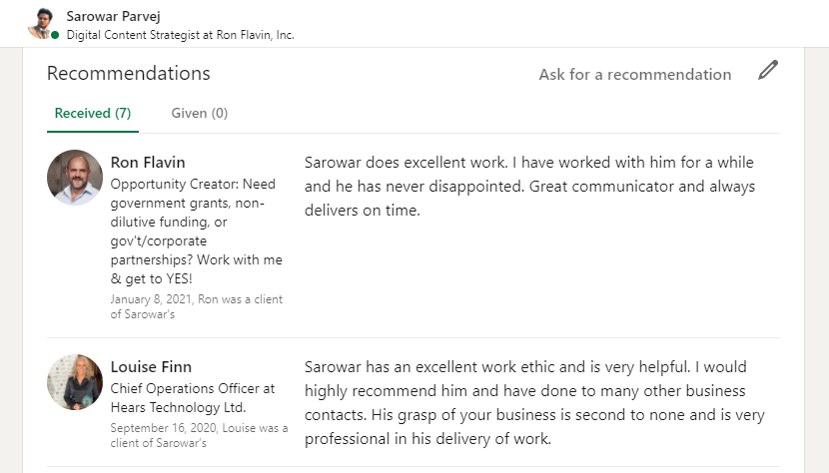The image size is (829, 473).
Task: Click the Ron Flavin name link
Action: point(148,163)
